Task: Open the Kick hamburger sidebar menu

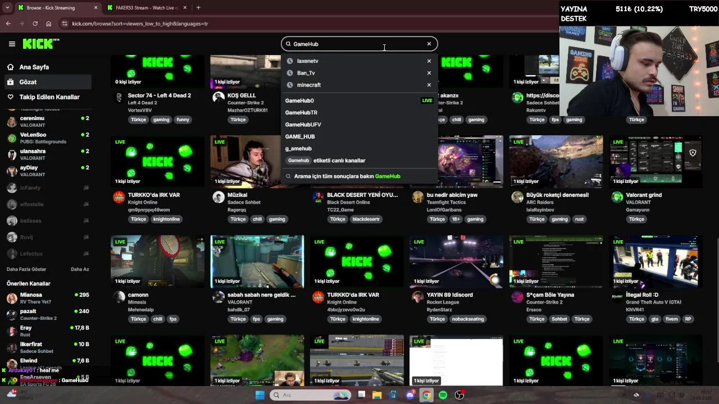Action: (x=12, y=44)
